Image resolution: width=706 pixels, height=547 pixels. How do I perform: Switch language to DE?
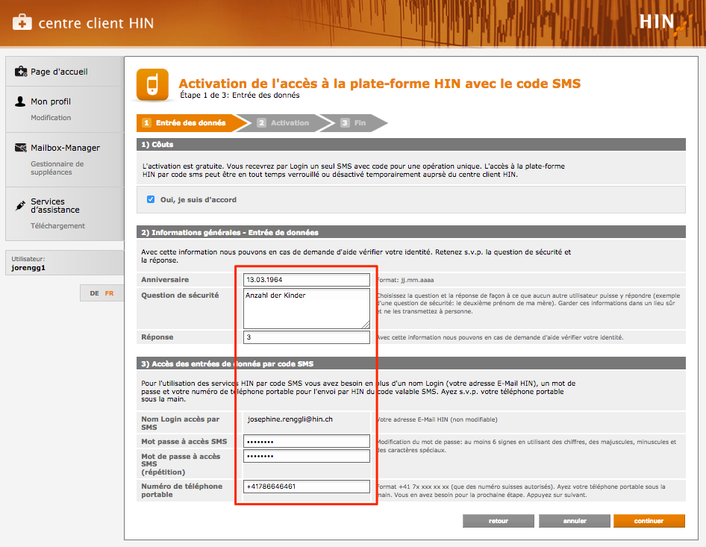[x=94, y=293]
